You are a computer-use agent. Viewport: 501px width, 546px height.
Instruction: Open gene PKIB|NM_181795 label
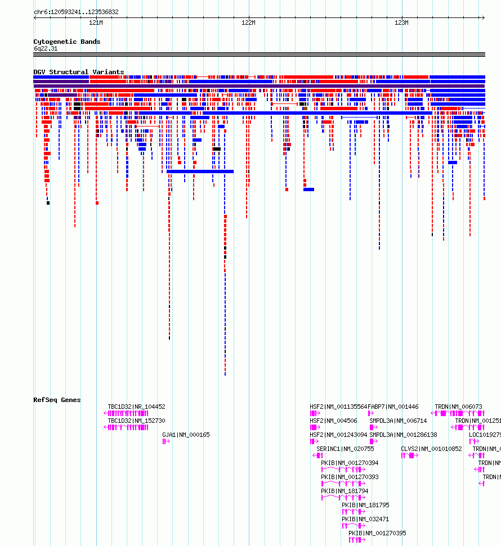point(365,505)
